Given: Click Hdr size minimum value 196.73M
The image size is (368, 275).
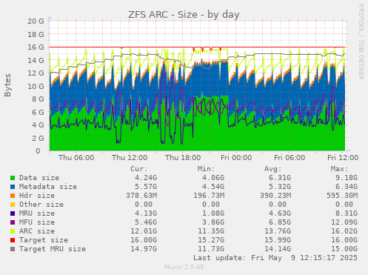Looking at the screenshot, I should click(209, 196).
